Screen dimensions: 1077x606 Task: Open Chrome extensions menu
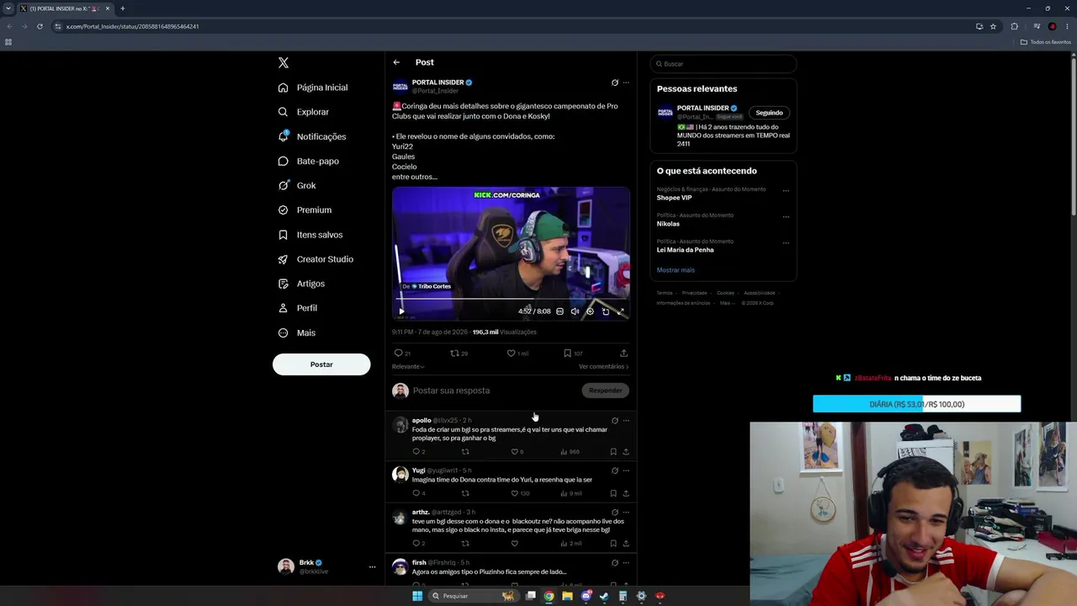point(1014,26)
